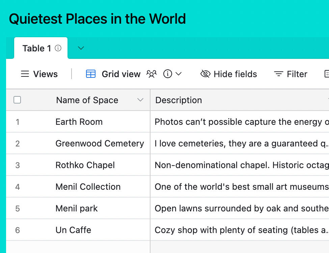329x253 pixels.
Task: Open the Name of Space column dropdown
Action: (140, 100)
